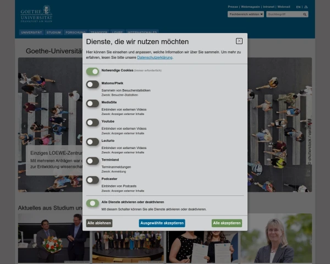
Task: Click the next slide arrow on banner
Action: (x=306, y=126)
